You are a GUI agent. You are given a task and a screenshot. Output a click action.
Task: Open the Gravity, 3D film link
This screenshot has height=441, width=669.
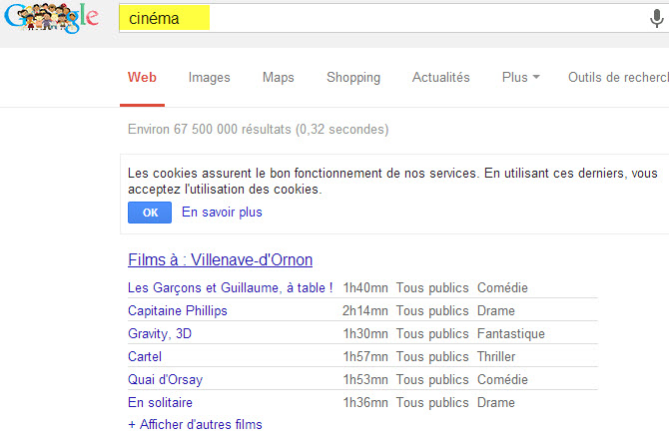click(160, 333)
